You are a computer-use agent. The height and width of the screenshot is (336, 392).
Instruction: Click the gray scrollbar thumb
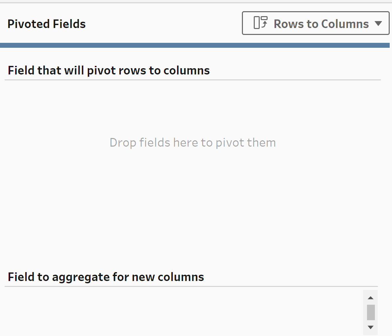click(x=371, y=312)
